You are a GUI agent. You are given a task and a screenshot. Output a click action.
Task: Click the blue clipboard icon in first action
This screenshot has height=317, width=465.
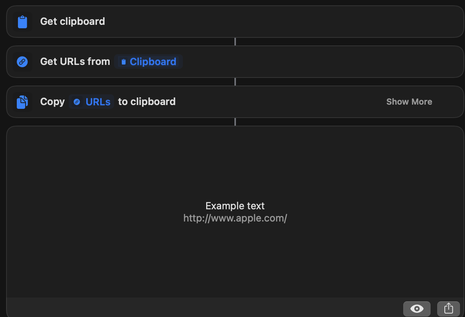coord(22,22)
